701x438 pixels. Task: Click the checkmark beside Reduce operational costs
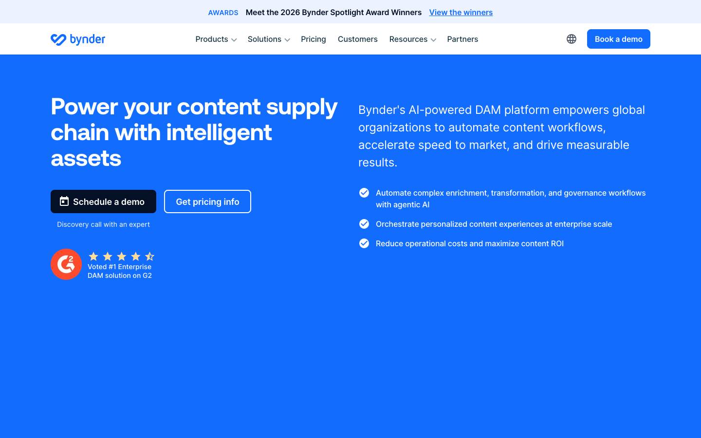[364, 243]
